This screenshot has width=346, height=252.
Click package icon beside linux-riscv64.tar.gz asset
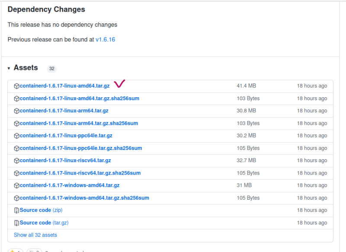pyautogui.click(x=17, y=161)
